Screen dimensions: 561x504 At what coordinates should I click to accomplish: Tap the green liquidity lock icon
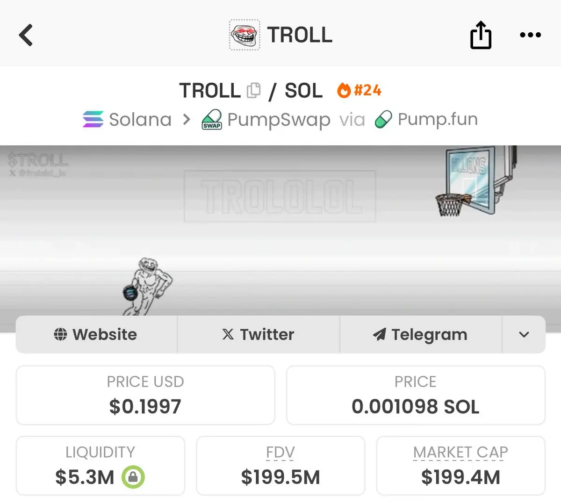(x=133, y=477)
